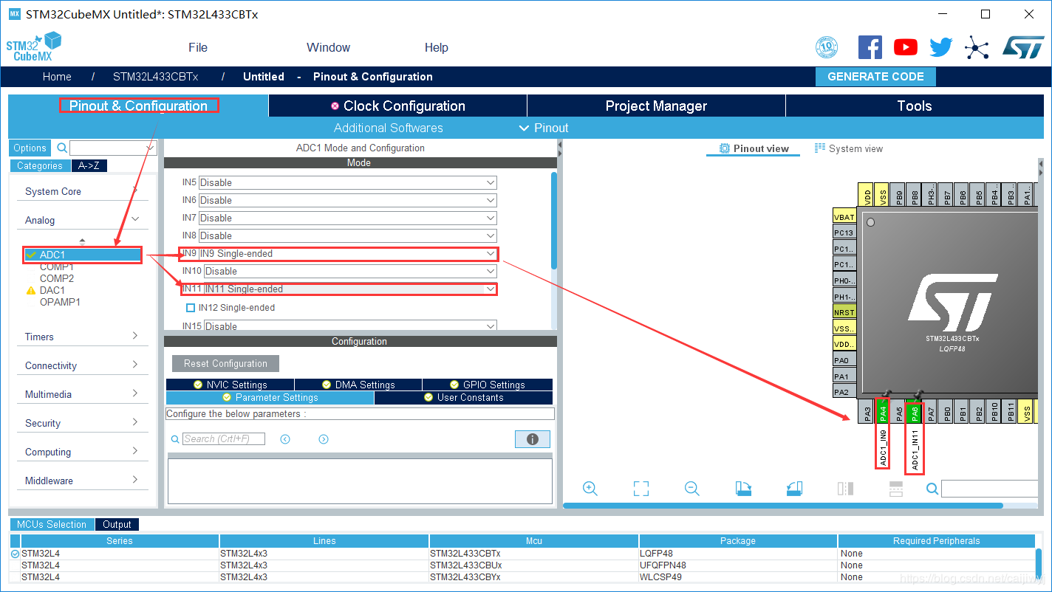The width and height of the screenshot is (1052, 592).
Task: Select the NRST pin on the chip
Action: (844, 312)
